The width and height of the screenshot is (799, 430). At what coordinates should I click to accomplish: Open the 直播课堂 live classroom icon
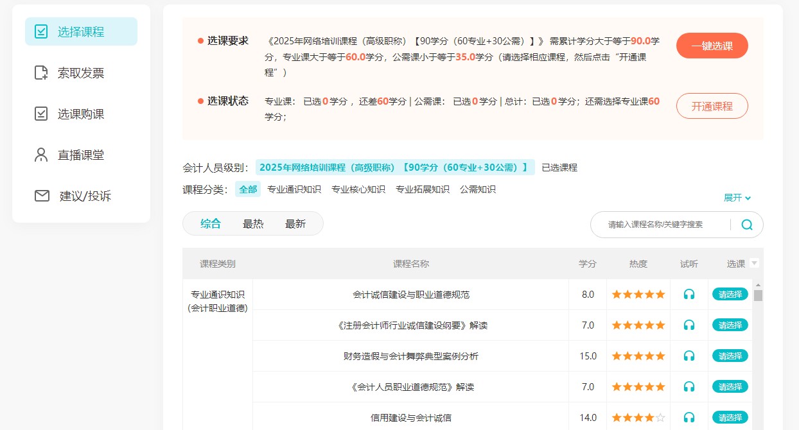[41, 155]
